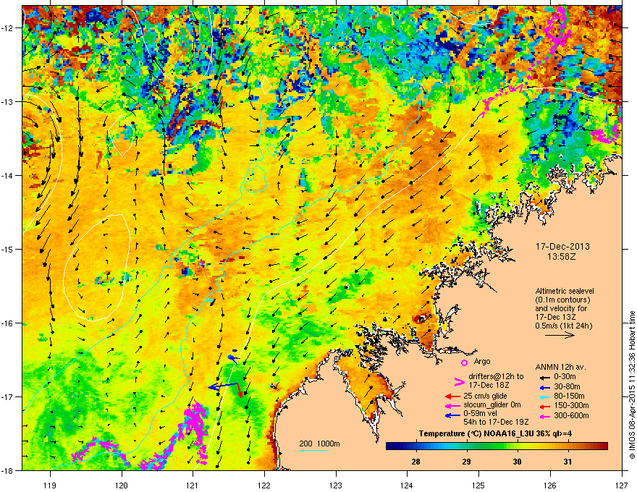The width and height of the screenshot is (637, 492).
Task: Click colorbar value 31
Action: click(568, 462)
